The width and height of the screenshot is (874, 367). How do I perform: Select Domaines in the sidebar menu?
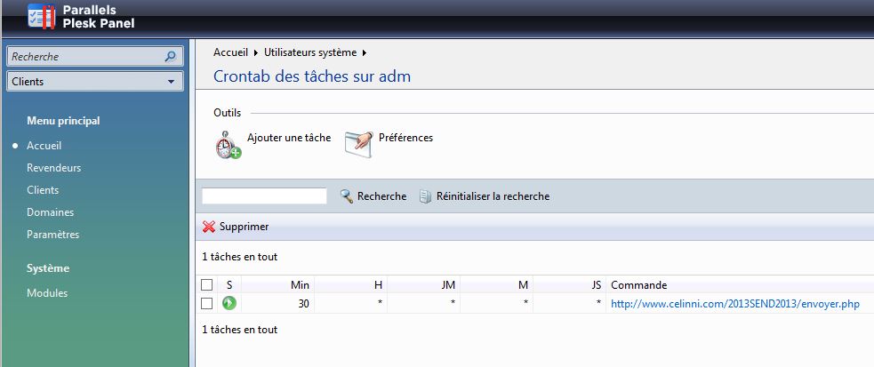(50, 212)
